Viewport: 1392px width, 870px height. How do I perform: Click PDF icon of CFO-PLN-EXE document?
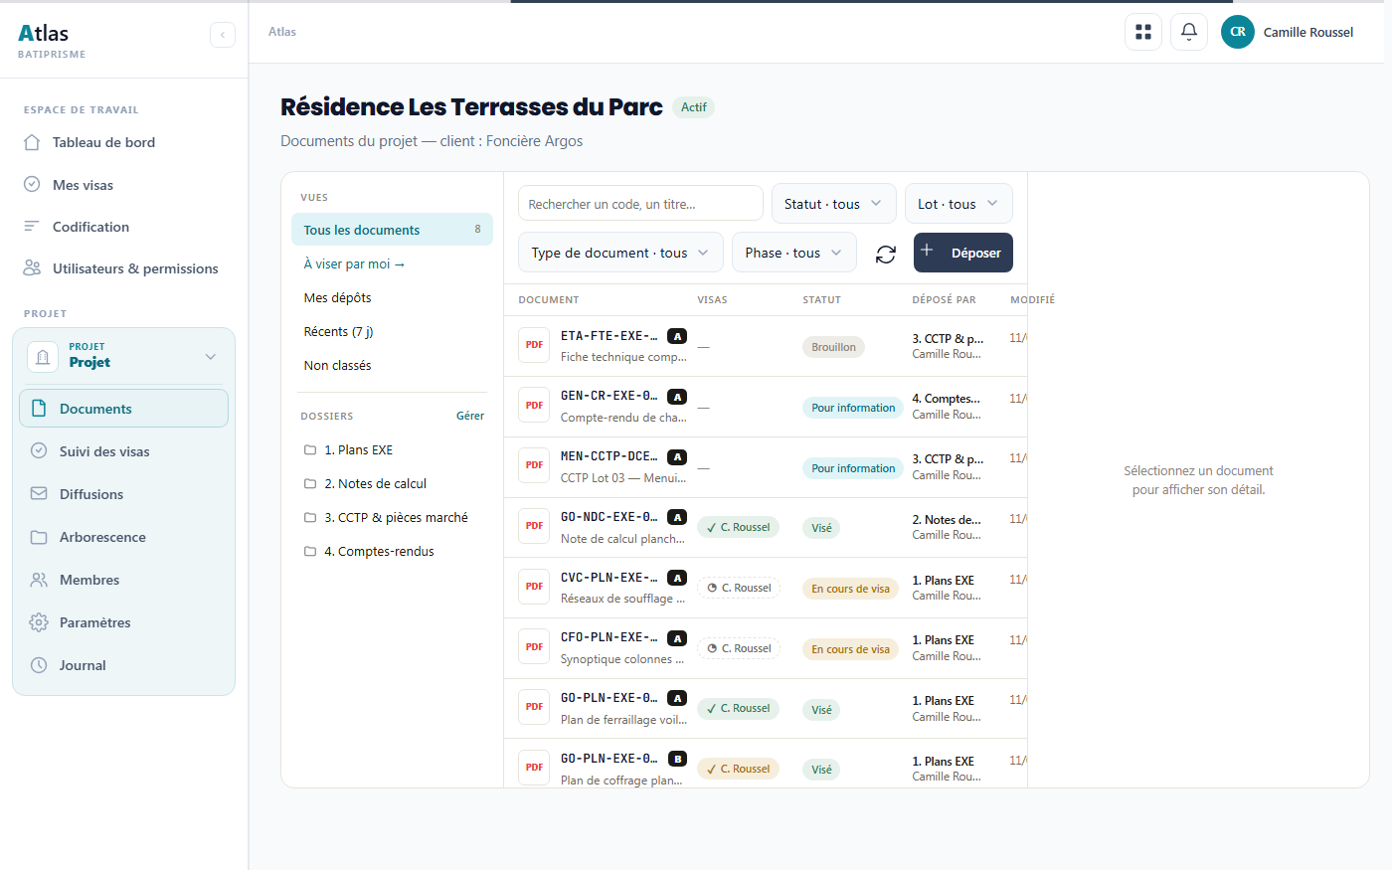point(534,647)
